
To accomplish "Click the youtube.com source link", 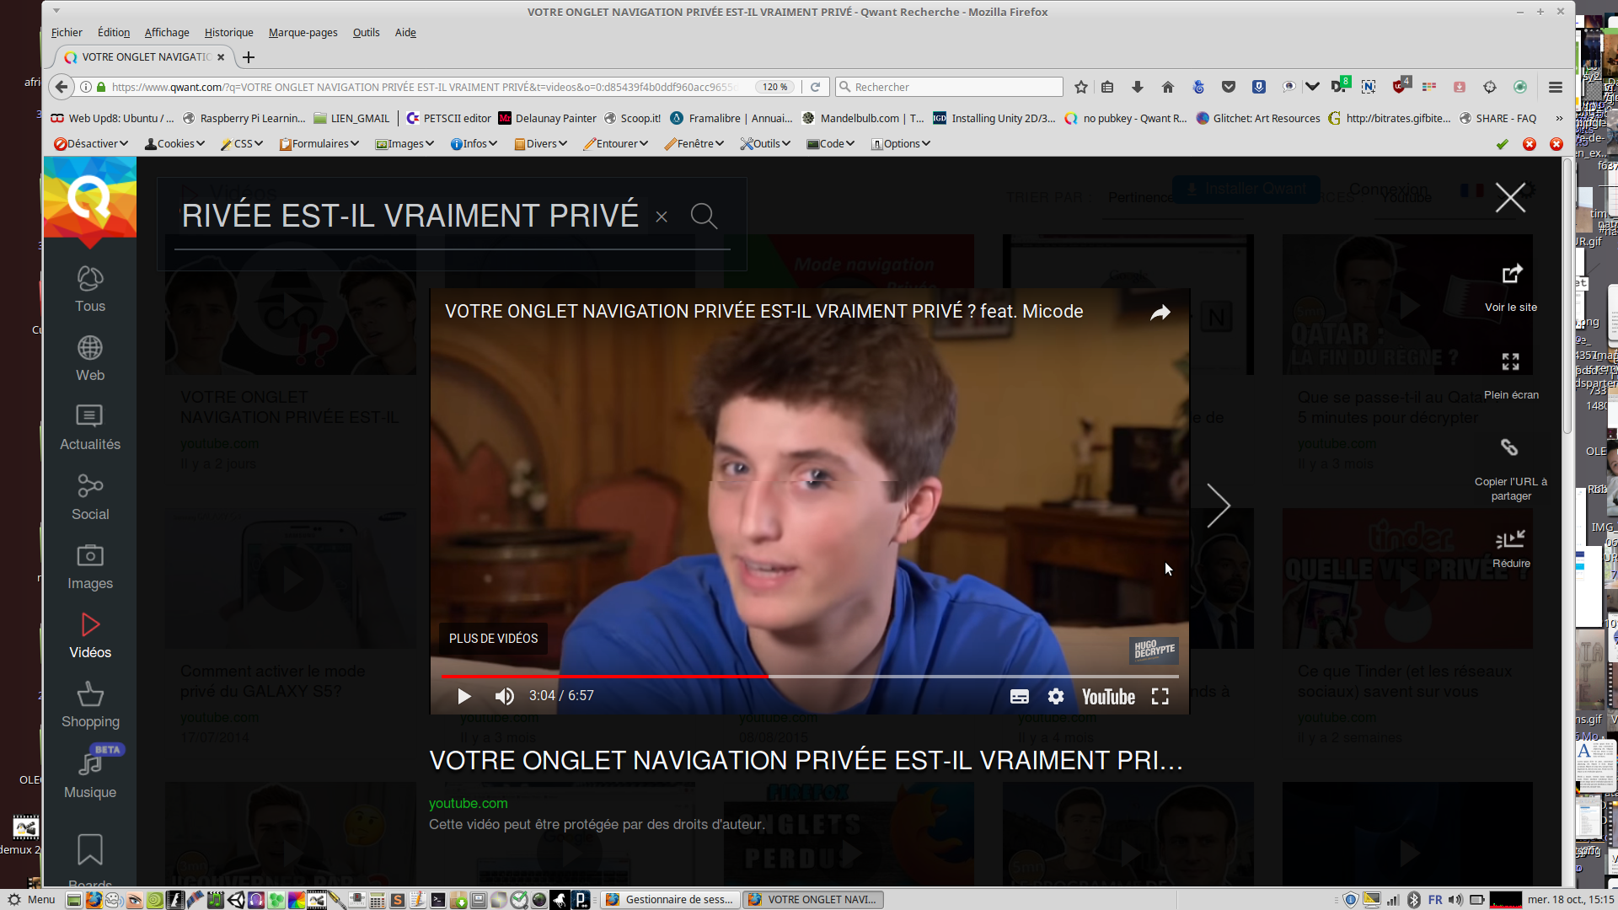I will tap(468, 803).
